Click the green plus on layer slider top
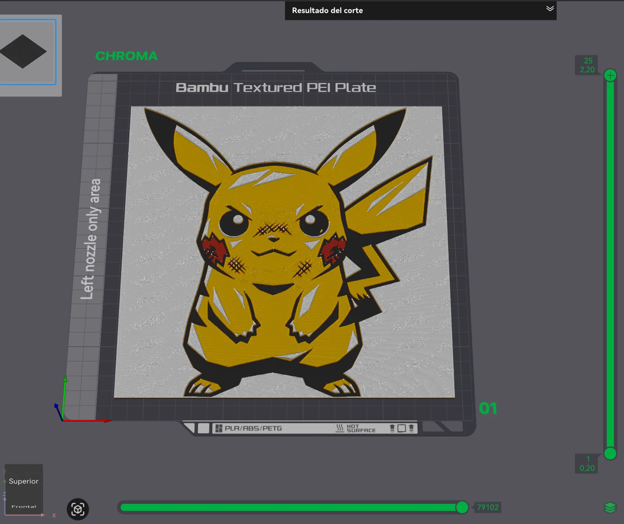Image resolution: width=624 pixels, height=524 pixels. tap(610, 75)
